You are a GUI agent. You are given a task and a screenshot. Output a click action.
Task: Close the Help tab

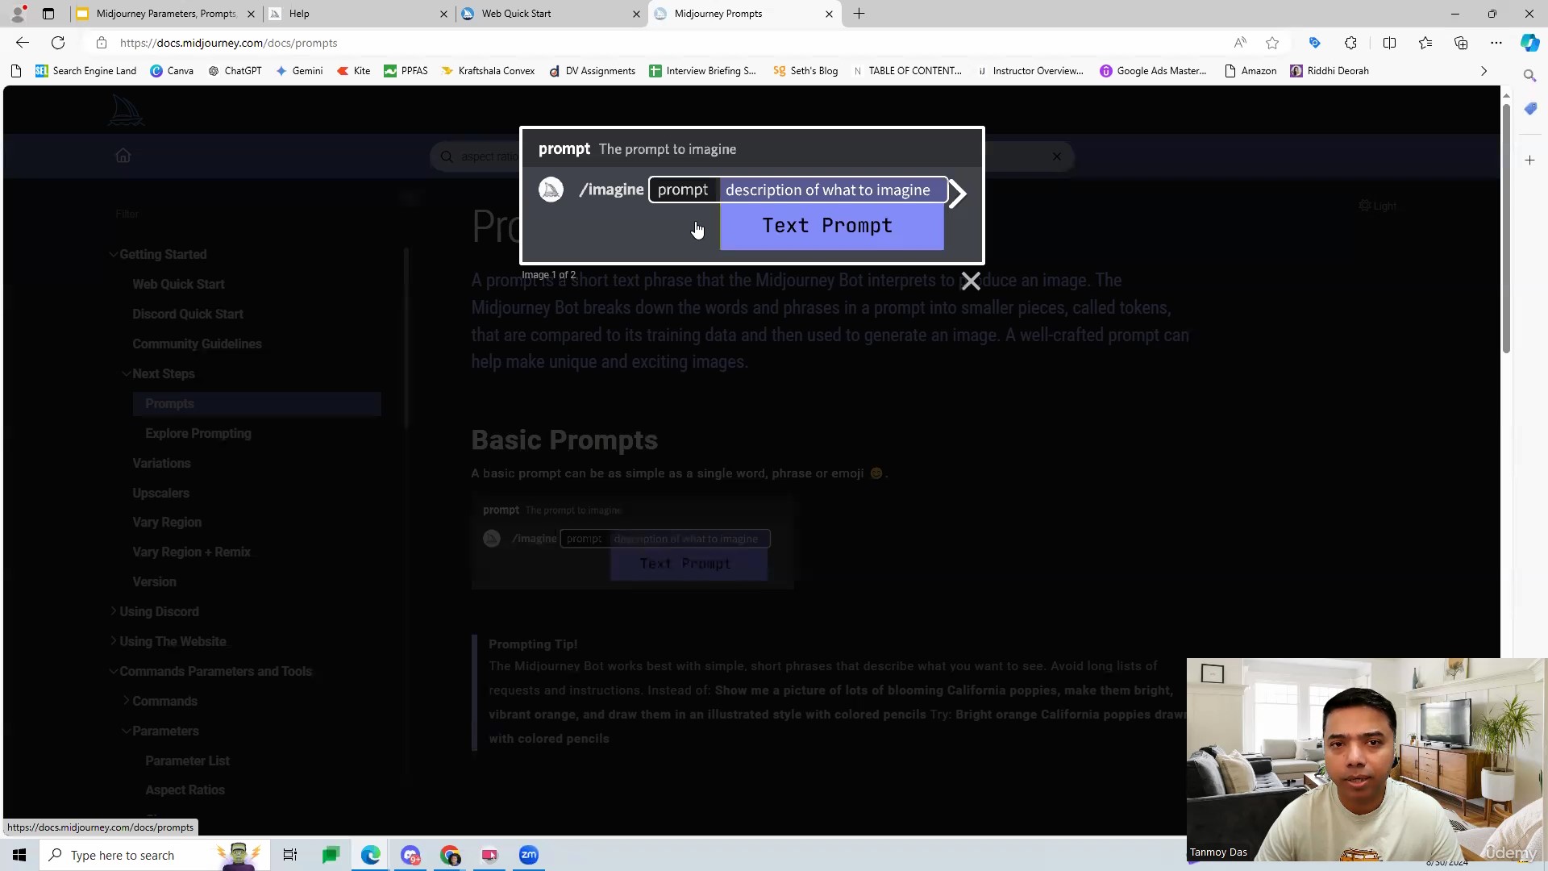click(443, 14)
